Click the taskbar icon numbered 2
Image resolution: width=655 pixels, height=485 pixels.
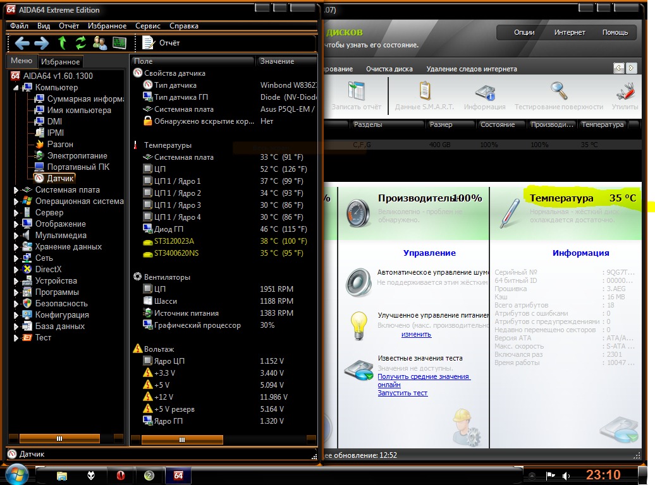[x=149, y=476]
